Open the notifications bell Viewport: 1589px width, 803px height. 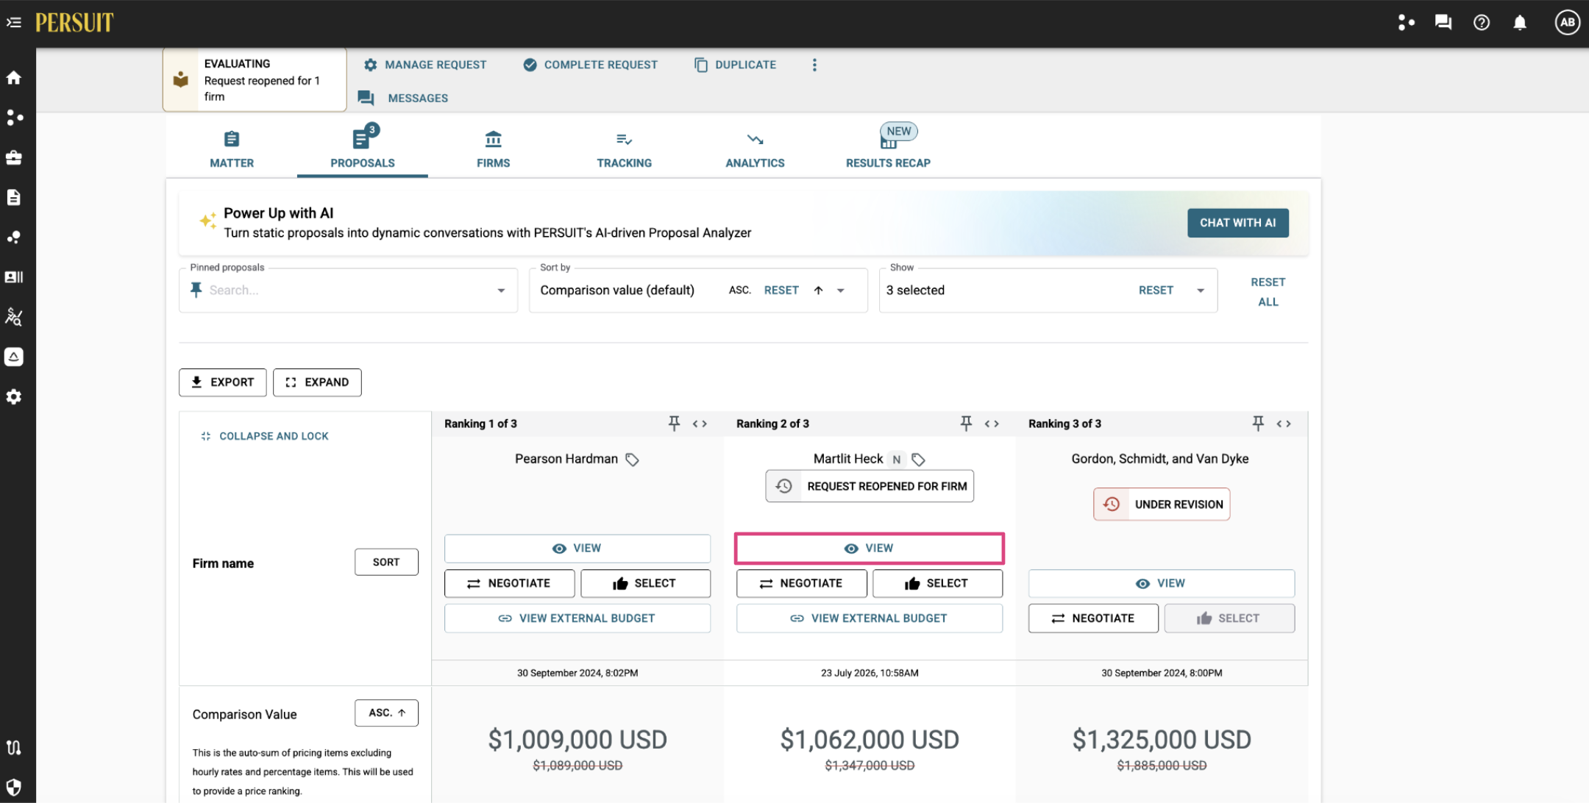[1520, 23]
